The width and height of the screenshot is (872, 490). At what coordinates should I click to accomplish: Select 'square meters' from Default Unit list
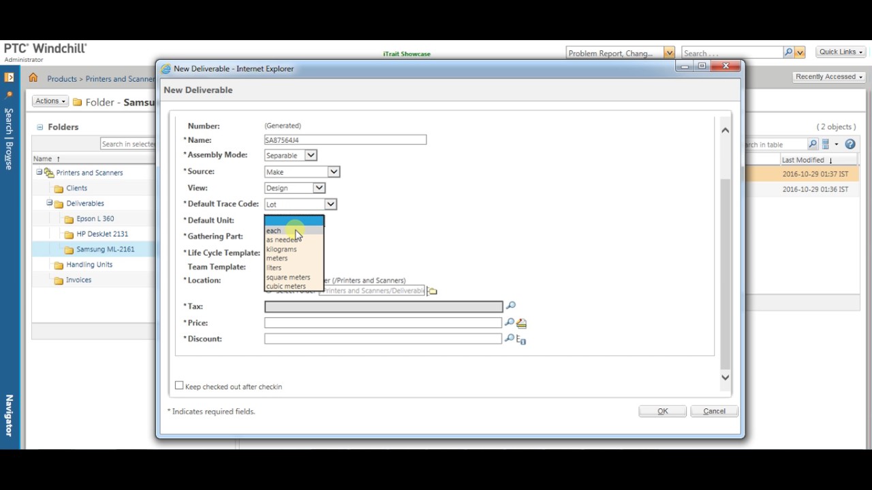(x=294, y=277)
